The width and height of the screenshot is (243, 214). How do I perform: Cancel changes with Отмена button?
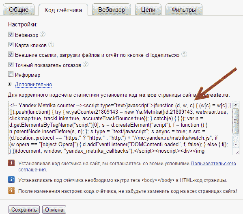pos(54,210)
